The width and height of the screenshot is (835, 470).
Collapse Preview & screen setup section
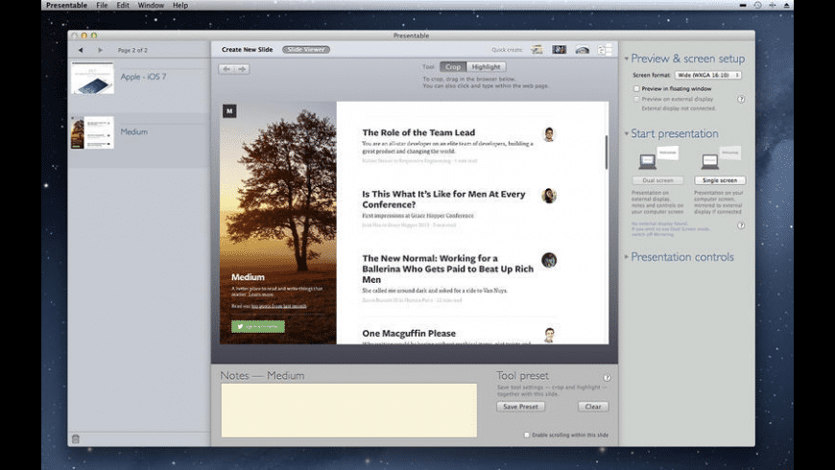(x=627, y=59)
